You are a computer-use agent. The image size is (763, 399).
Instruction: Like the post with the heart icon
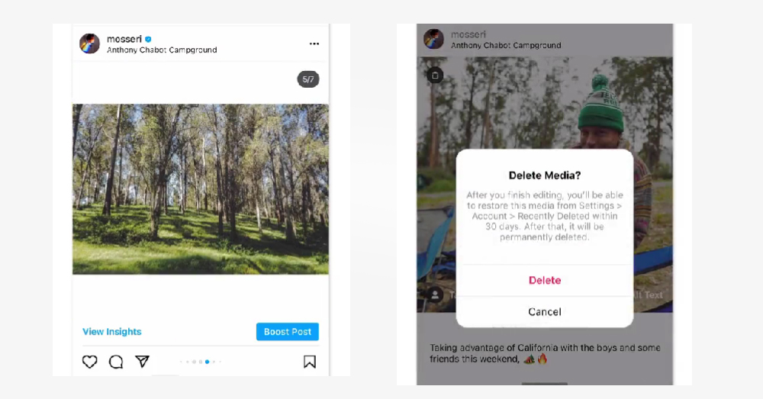(x=89, y=362)
